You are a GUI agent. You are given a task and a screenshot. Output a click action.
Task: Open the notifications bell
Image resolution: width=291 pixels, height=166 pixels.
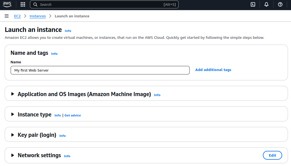click(266, 4)
